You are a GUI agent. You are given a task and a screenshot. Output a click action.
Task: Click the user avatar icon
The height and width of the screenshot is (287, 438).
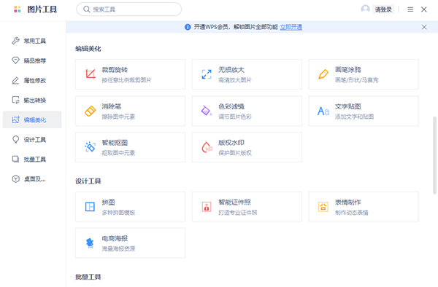[366, 9]
